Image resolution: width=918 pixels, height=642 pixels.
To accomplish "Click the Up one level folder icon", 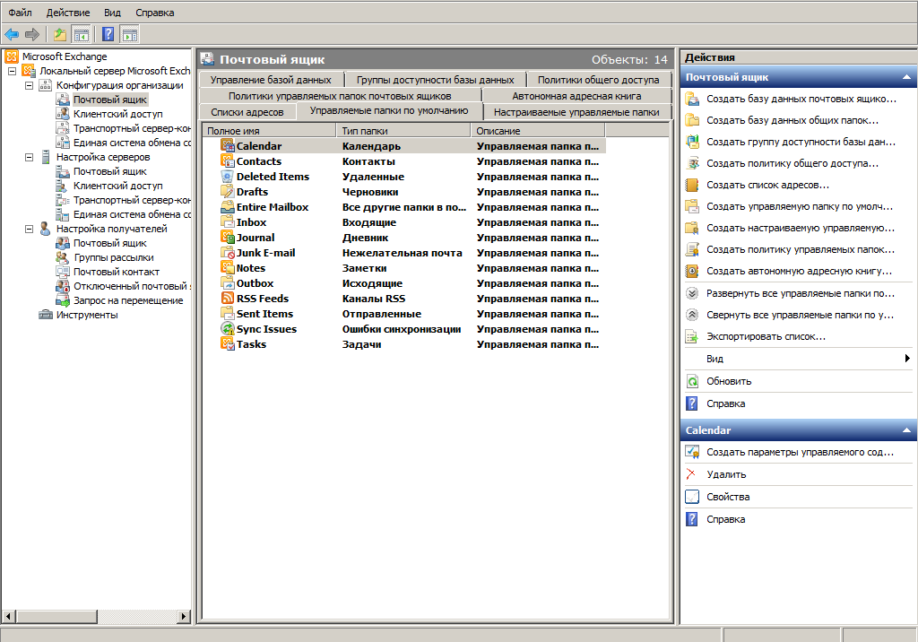I will 59,34.
